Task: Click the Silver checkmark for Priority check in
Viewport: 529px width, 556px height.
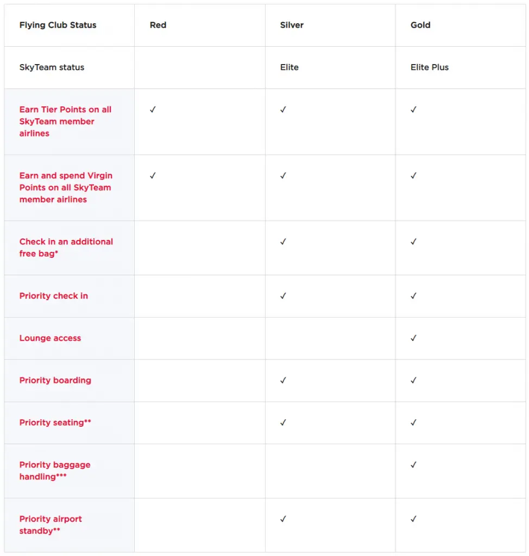Action: (x=283, y=296)
